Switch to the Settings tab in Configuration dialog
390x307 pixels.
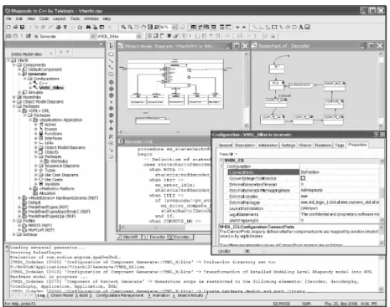tap(289, 146)
